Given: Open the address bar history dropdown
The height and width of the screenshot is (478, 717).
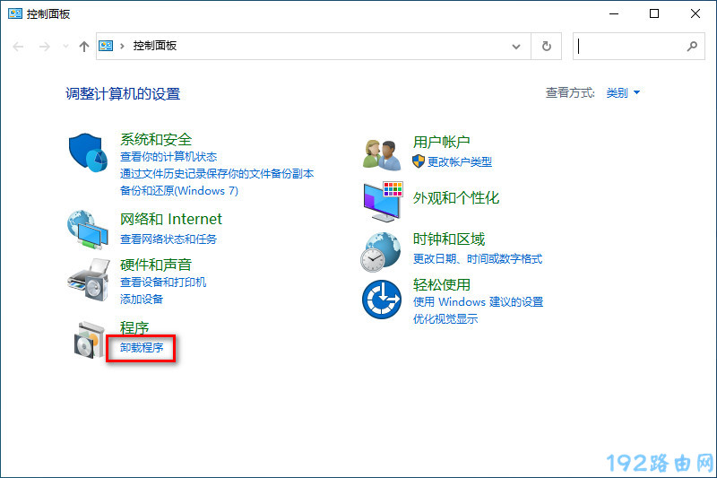Looking at the screenshot, I should pyautogui.click(x=515, y=46).
